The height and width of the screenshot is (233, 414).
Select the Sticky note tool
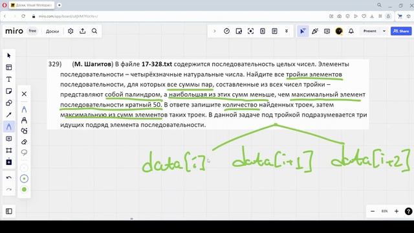coord(9,91)
